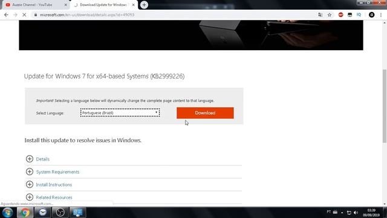The image size is (387, 218).
Task: Click the black square extension icon
Action: (350, 15)
